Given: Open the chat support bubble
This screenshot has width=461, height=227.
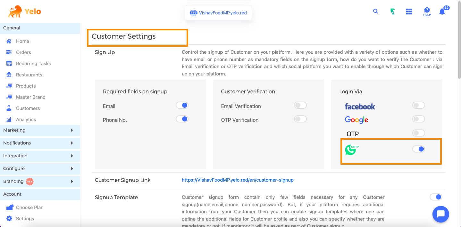Looking at the screenshot, I should (440, 214).
